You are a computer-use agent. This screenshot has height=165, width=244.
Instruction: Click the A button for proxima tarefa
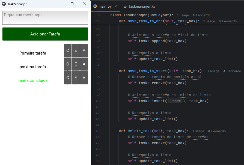tap(84, 64)
